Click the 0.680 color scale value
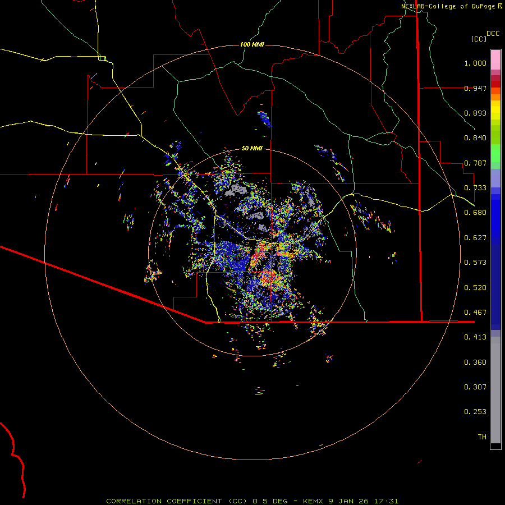Viewport: 505px width, 505px height. (475, 213)
